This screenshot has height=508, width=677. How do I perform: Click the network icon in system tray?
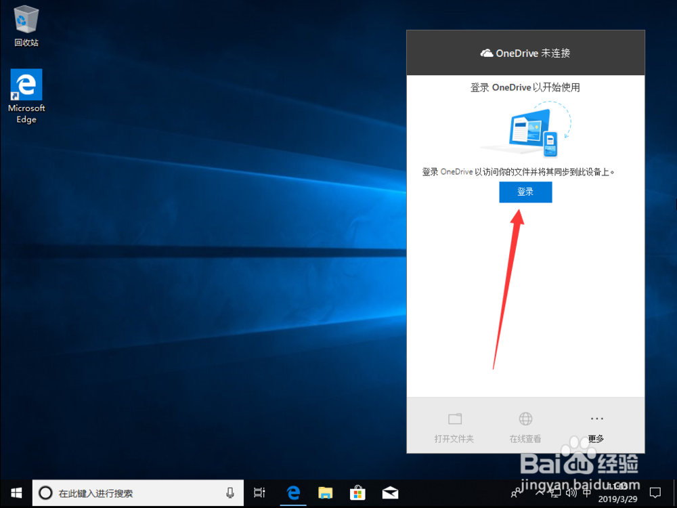point(556,493)
